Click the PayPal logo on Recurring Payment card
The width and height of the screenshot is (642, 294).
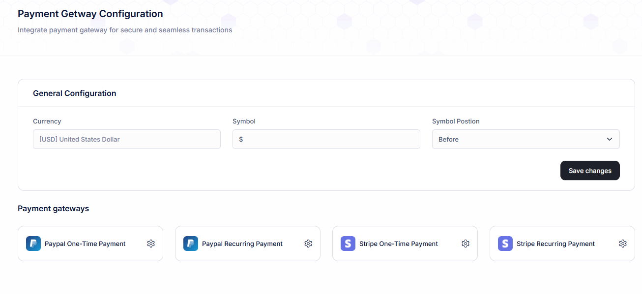coord(191,244)
